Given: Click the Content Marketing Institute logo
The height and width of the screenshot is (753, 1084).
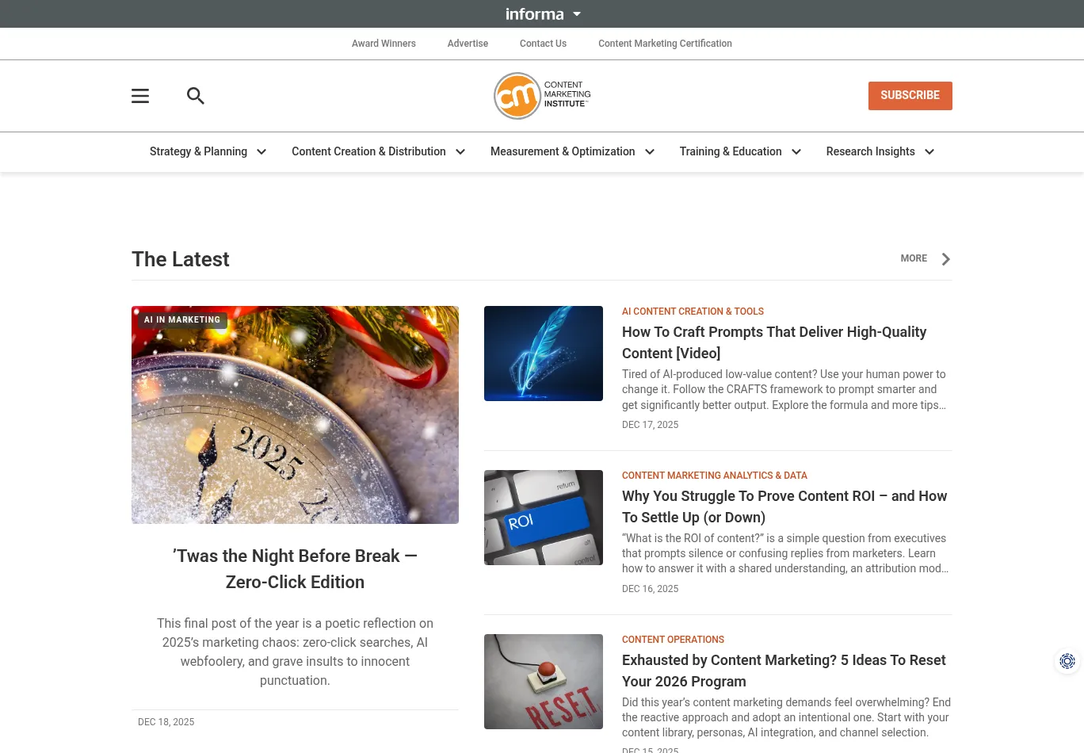Looking at the screenshot, I should point(542,96).
